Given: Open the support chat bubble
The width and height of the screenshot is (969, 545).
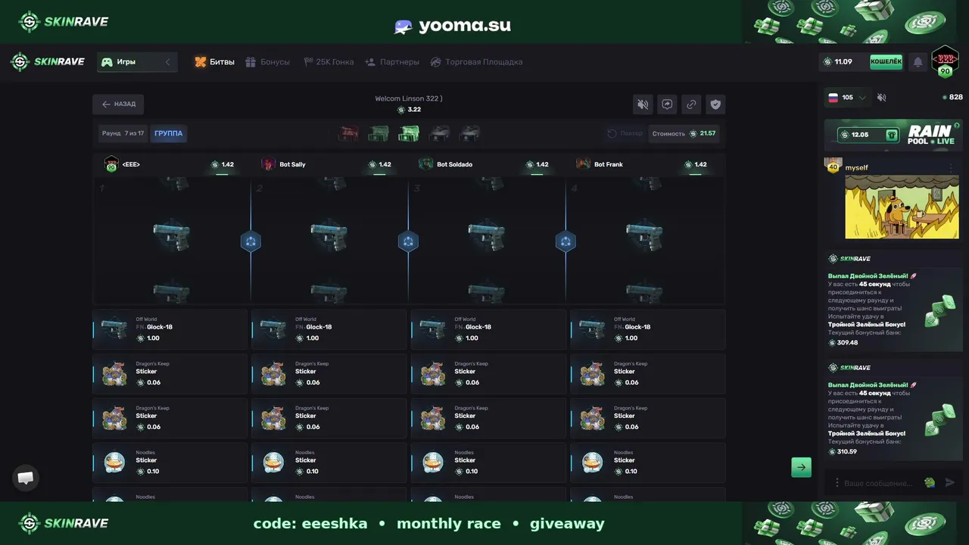Looking at the screenshot, I should coord(26,478).
